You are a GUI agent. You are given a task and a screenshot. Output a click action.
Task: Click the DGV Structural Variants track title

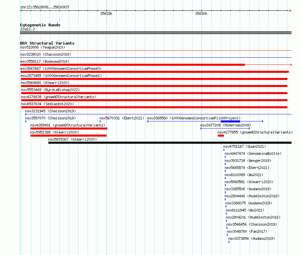click(x=47, y=43)
